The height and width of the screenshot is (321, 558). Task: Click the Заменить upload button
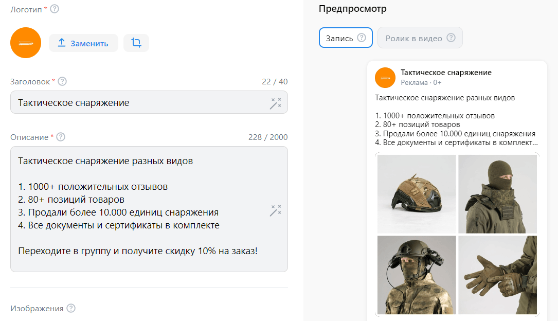click(83, 43)
